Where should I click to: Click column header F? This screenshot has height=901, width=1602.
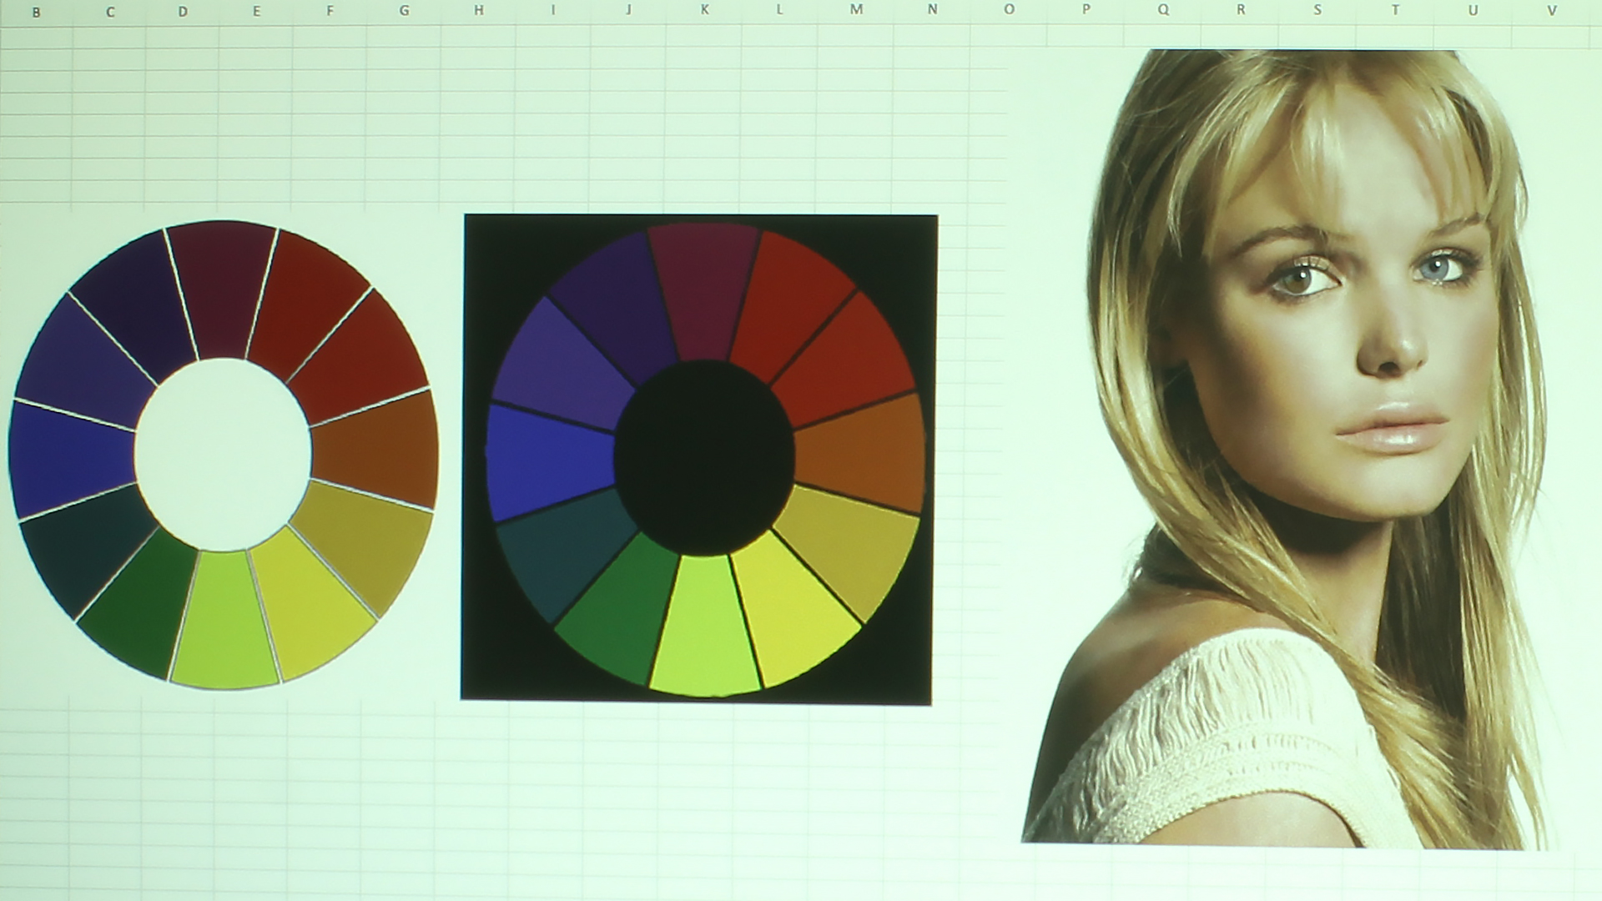pyautogui.click(x=330, y=11)
